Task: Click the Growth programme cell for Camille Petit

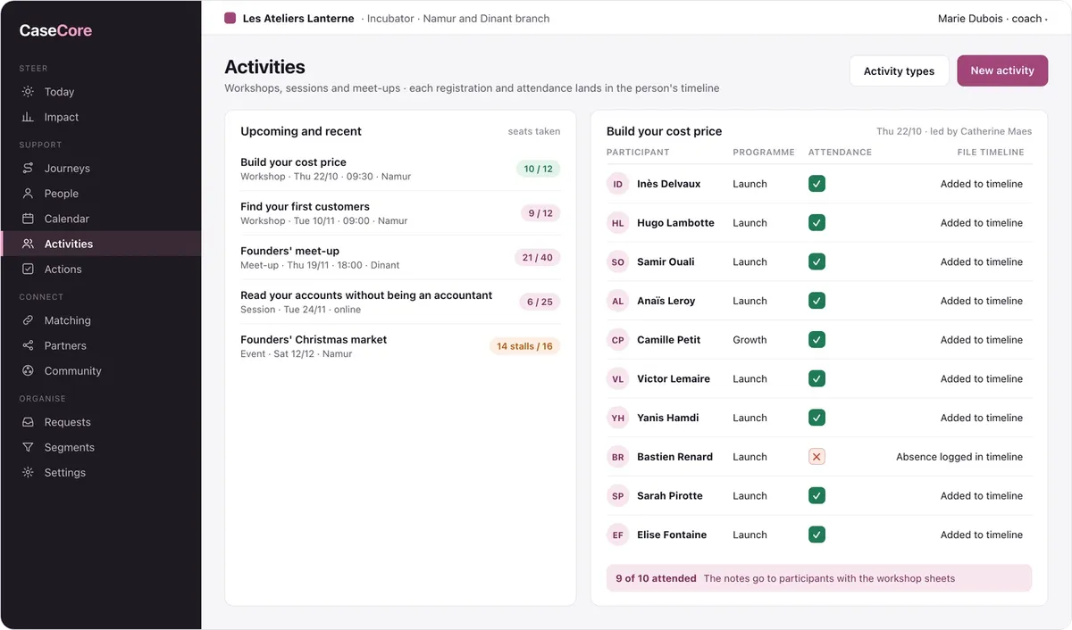Action: [750, 340]
